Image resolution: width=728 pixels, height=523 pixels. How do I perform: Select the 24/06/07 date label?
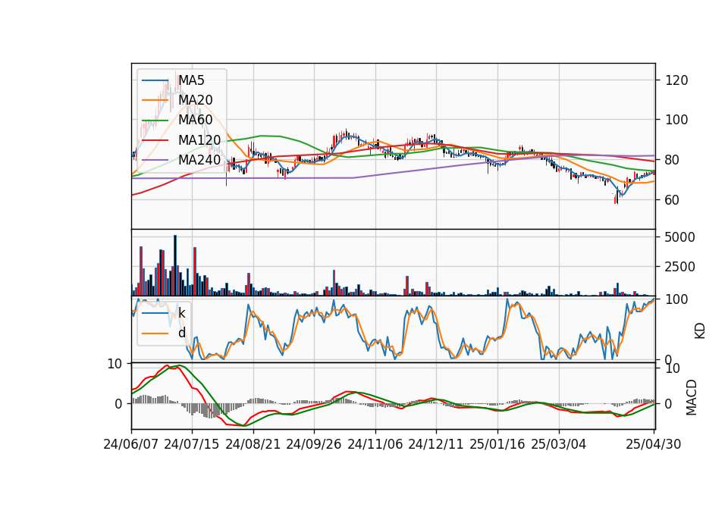[131, 444]
